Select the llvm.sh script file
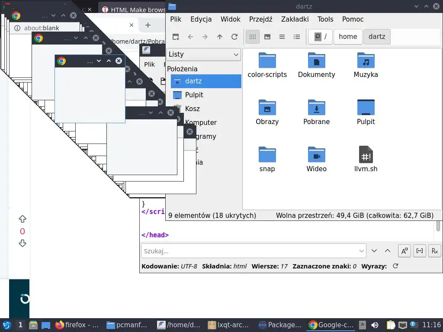 (366, 159)
